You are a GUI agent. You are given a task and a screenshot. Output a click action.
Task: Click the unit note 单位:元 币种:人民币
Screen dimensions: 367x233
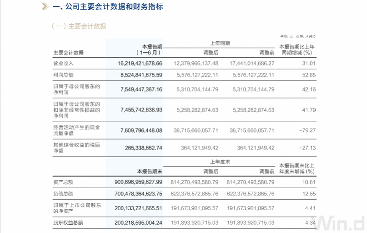[x=298, y=36]
